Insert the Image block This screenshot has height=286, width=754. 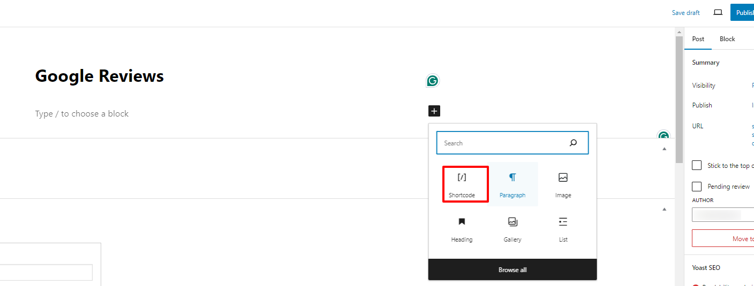pos(563,184)
